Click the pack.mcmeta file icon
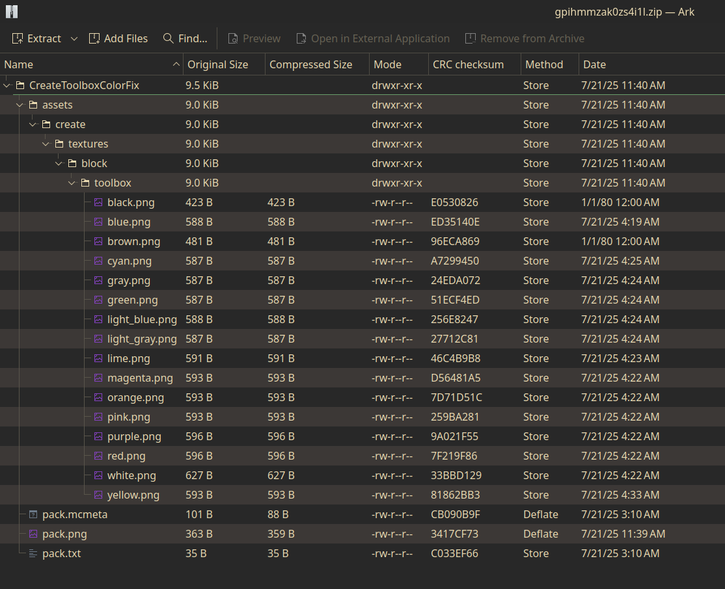 pyautogui.click(x=33, y=514)
